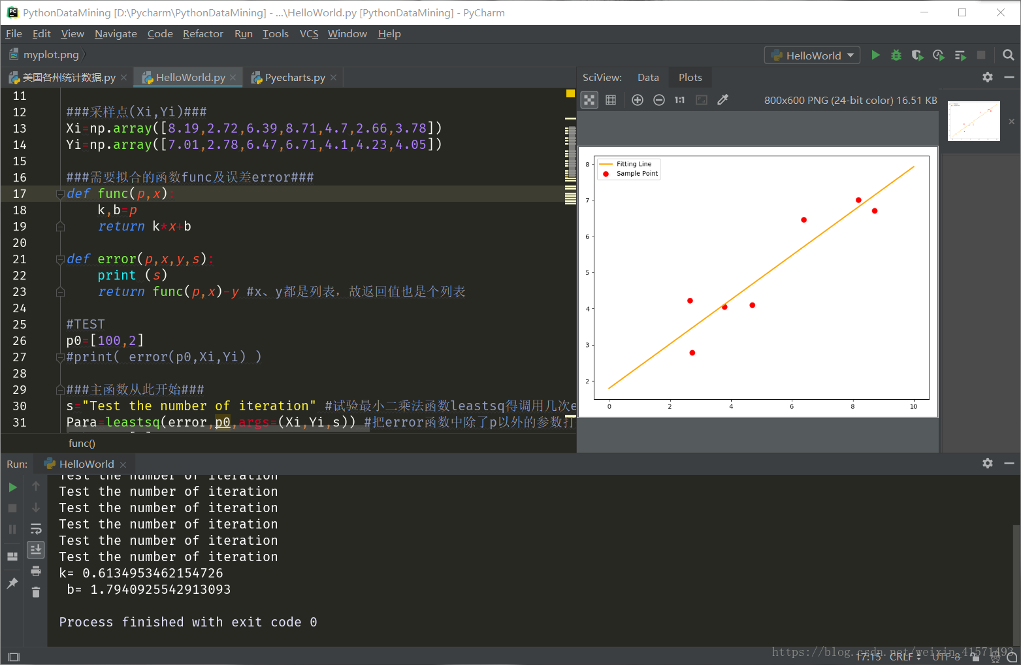Open the Search Everywhere magnifier
1021x665 pixels.
click(x=1009, y=55)
